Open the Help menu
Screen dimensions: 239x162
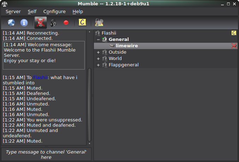click(x=78, y=12)
